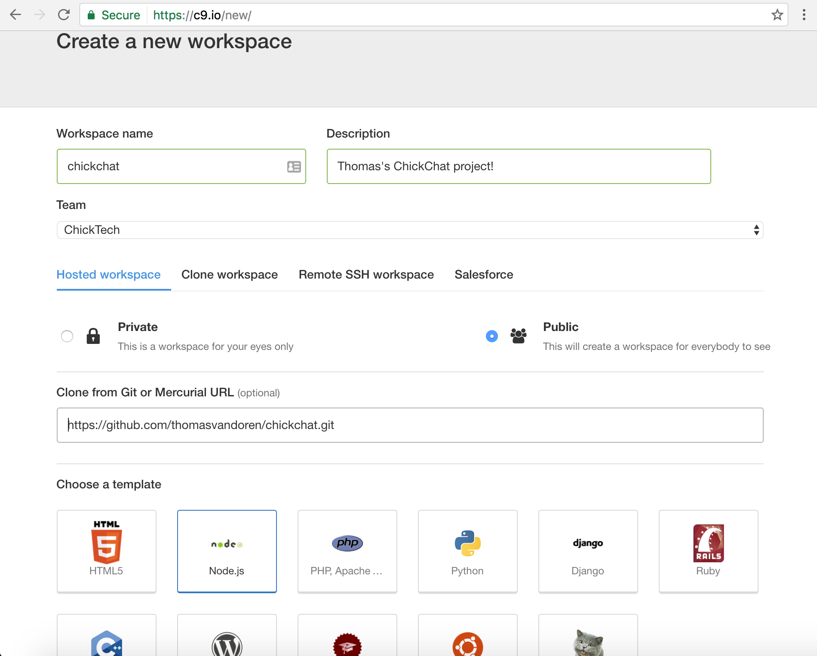Click 'Create a new workspace' heading

tap(174, 42)
